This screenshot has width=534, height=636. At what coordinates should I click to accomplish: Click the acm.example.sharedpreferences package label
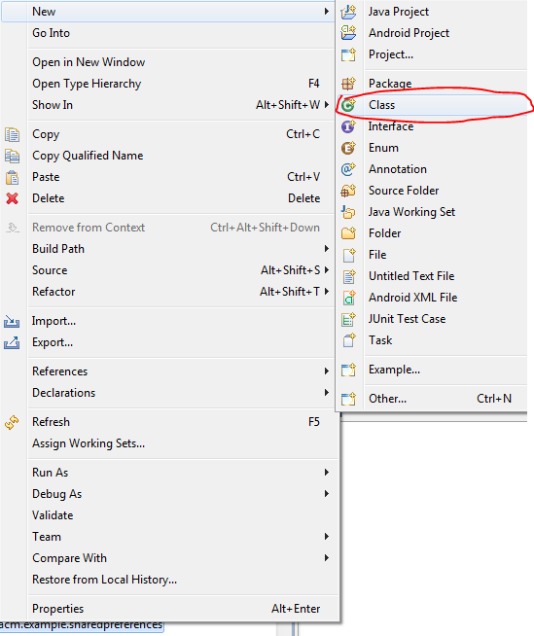click(81, 624)
